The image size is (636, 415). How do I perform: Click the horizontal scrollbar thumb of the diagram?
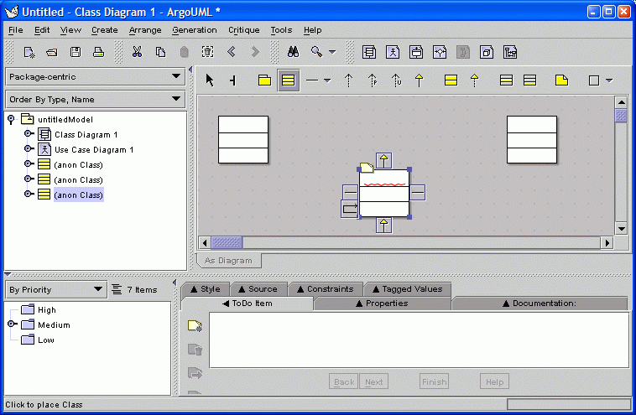pyautogui.click(x=227, y=243)
